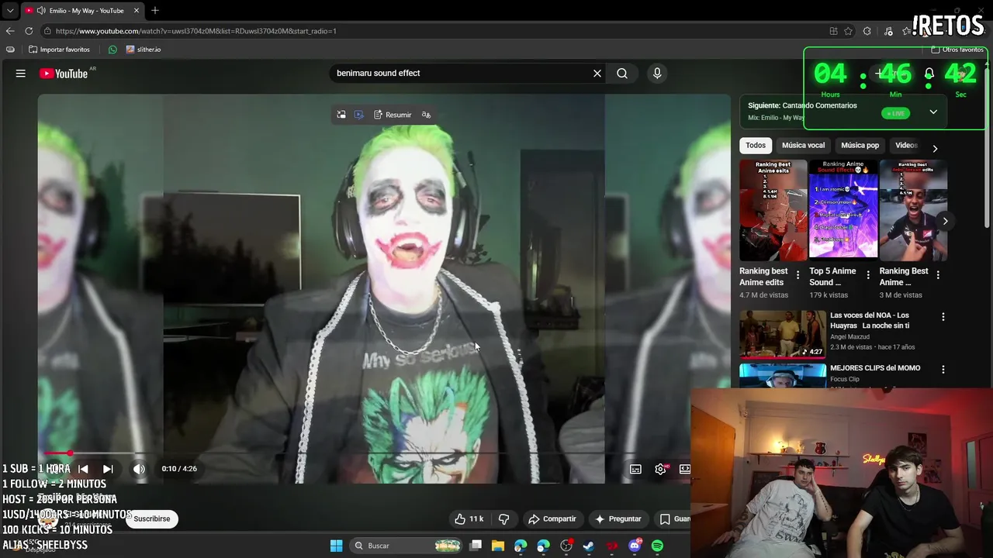The height and width of the screenshot is (558, 993).
Task: Click the Preguntar button
Action: pos(618,519)
